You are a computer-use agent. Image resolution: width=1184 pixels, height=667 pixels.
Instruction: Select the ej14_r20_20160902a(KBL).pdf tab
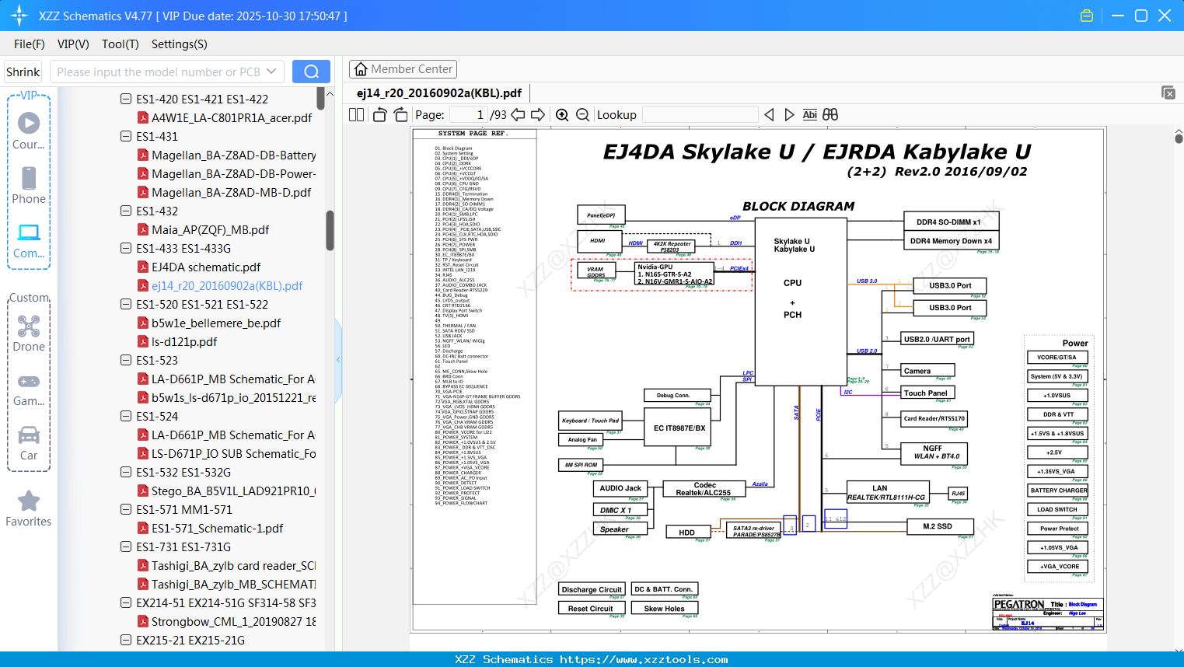[439, 93]
